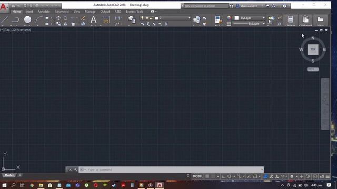The height and width of the screenshot is (189, 337).
Task: Open Layer Properties manager icon
Action: click(132, 19)
